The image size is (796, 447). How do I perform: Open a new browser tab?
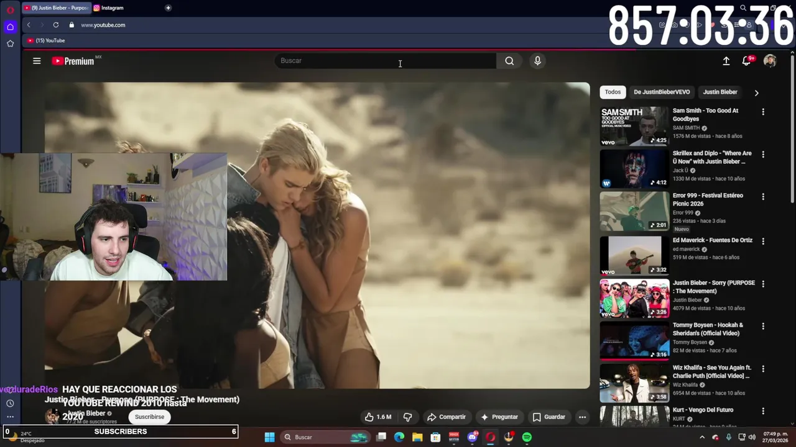(x=168, y=8)
